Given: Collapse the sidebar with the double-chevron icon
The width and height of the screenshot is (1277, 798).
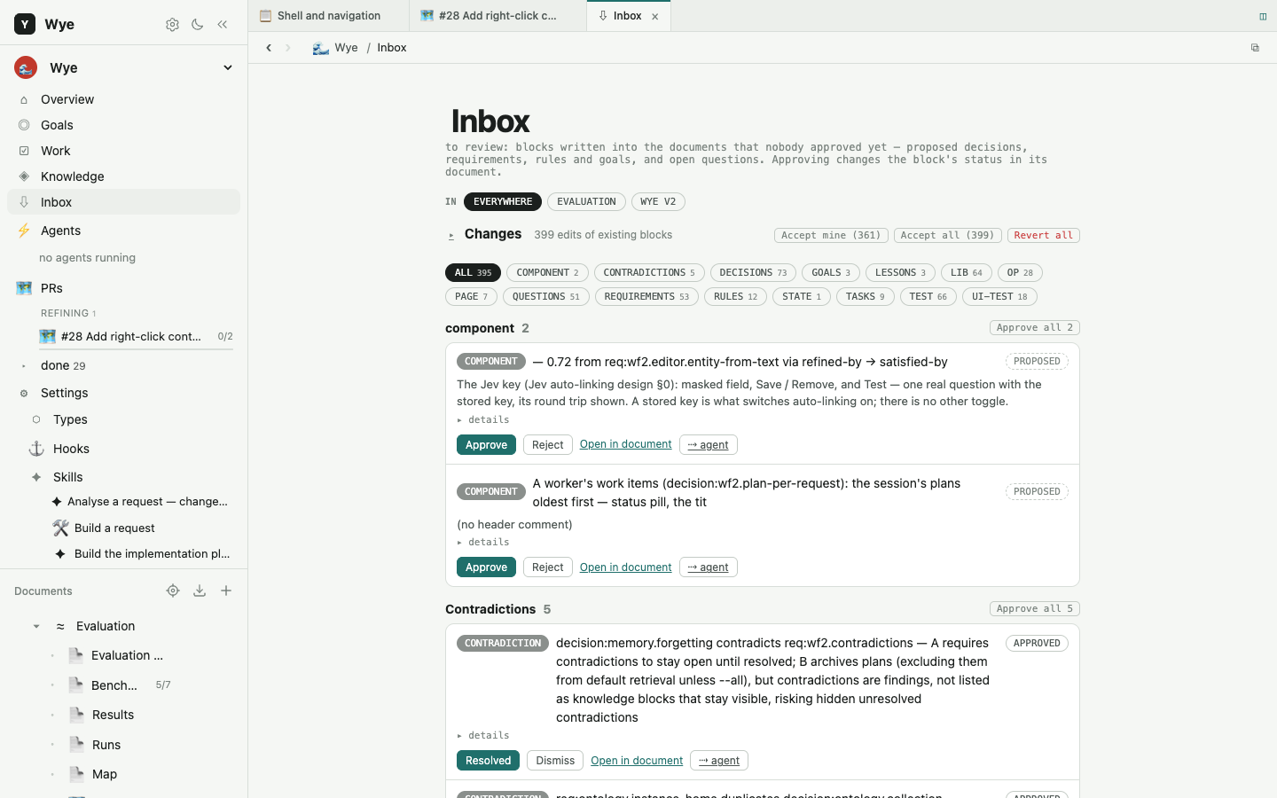Looking at the screenshot, I should [x=223, y=25].
